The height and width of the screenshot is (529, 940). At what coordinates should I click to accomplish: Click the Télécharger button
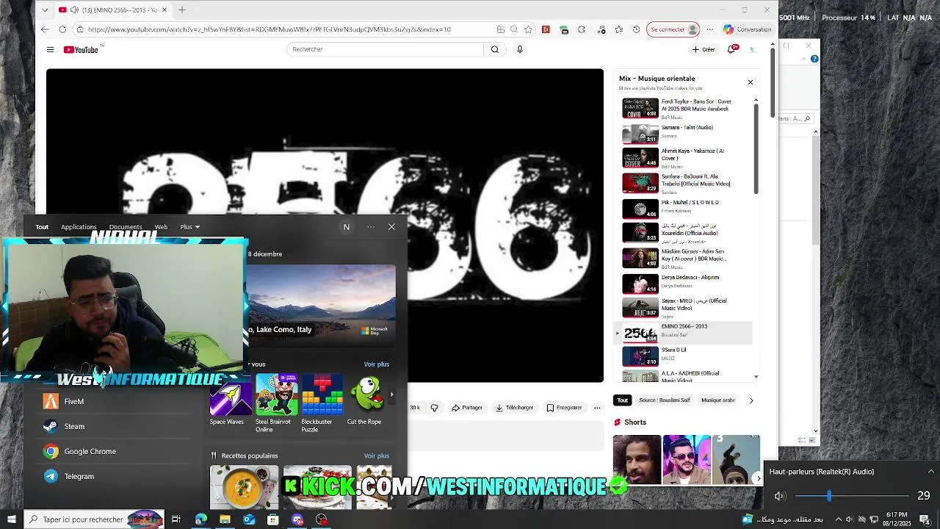pyautogui.click(x=515, y=408)
